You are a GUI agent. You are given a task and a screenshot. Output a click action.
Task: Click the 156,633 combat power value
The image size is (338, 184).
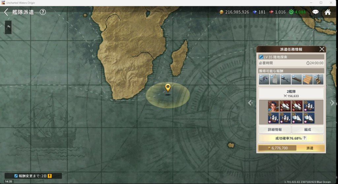tap(293, 96)
